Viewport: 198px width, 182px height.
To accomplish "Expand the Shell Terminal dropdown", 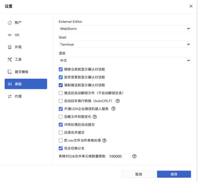I will 125,45.
